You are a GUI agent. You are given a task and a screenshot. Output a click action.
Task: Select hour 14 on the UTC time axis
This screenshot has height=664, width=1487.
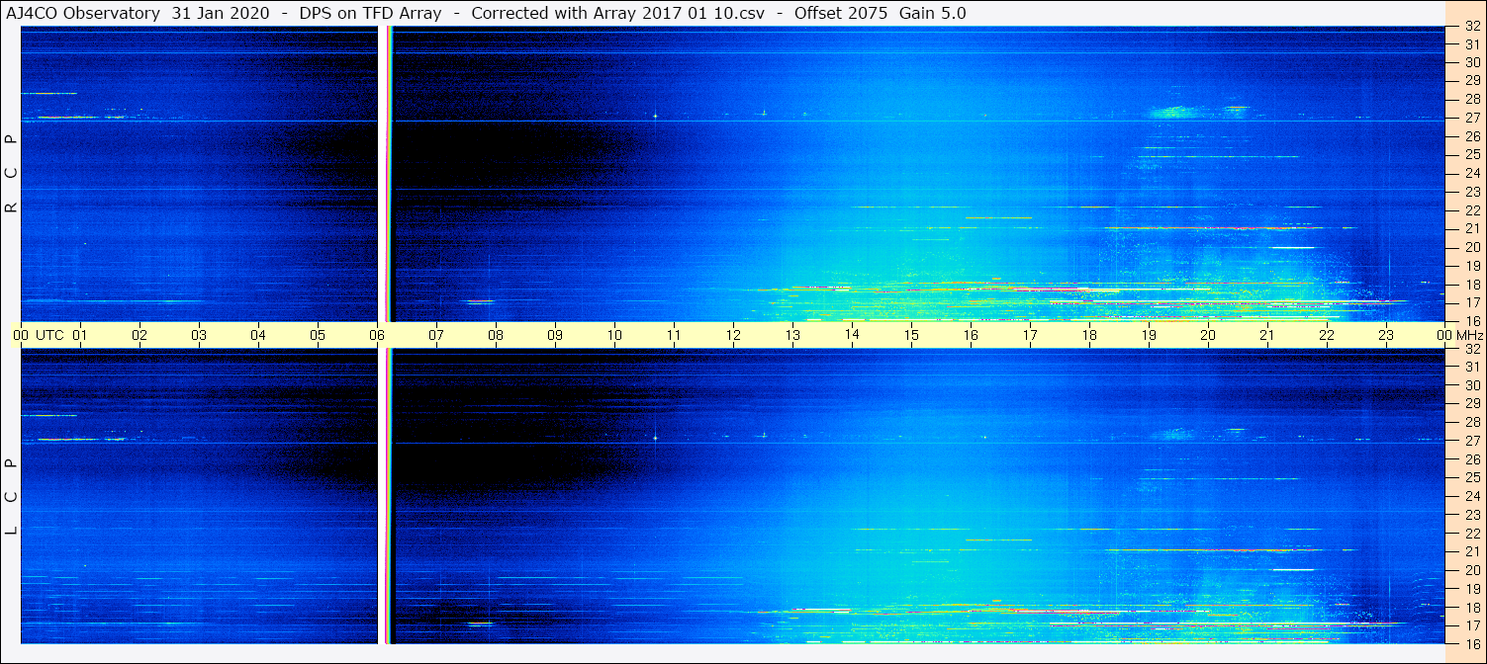852,334
